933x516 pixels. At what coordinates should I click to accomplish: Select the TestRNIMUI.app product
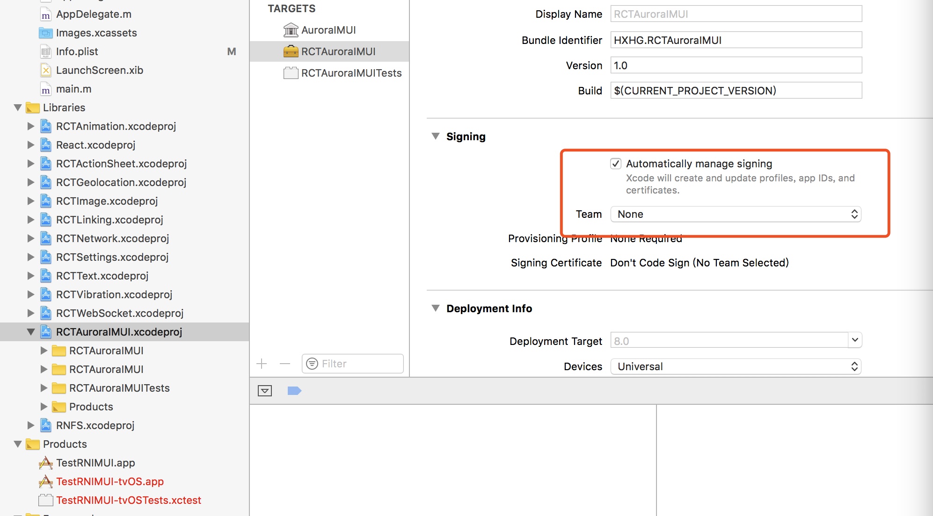(95, 463)
